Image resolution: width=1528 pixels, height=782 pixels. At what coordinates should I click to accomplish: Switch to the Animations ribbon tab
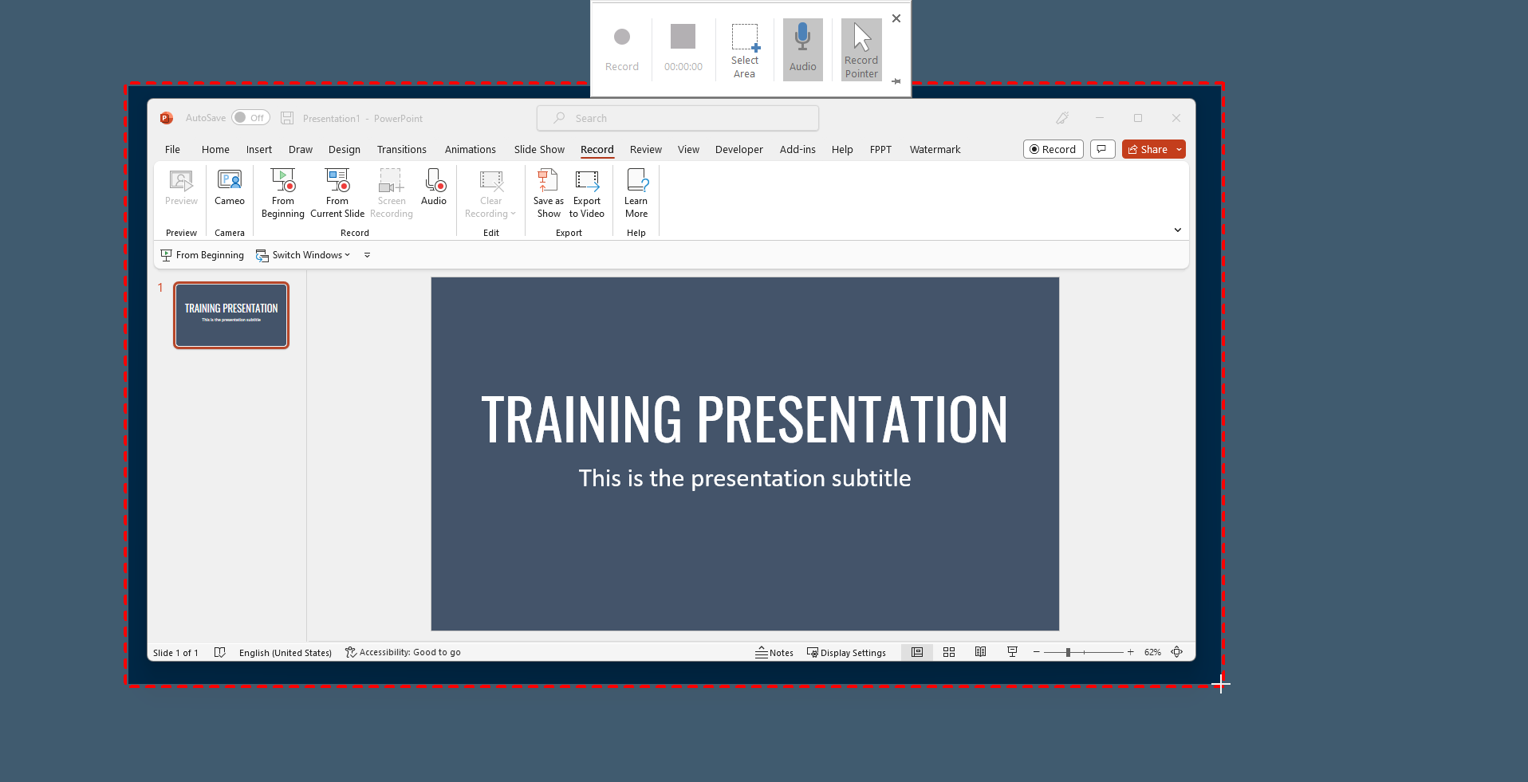pyautogui.click(x=470, y=149)
